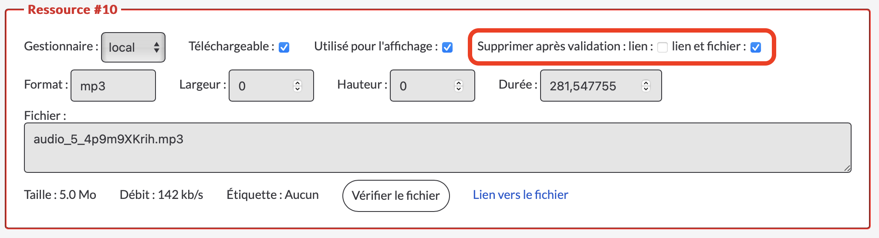Uncheck the Téléchargeable checkbox
879x238 pixels.
point(284,47)
